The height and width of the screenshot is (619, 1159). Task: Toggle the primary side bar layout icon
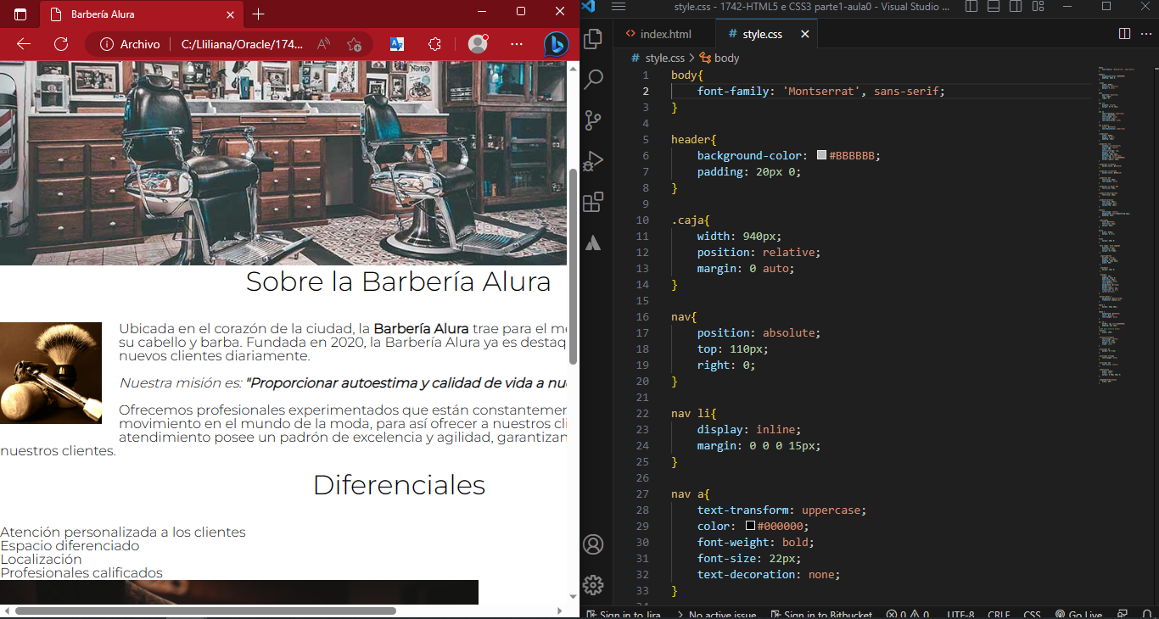(x=971, y=7)
